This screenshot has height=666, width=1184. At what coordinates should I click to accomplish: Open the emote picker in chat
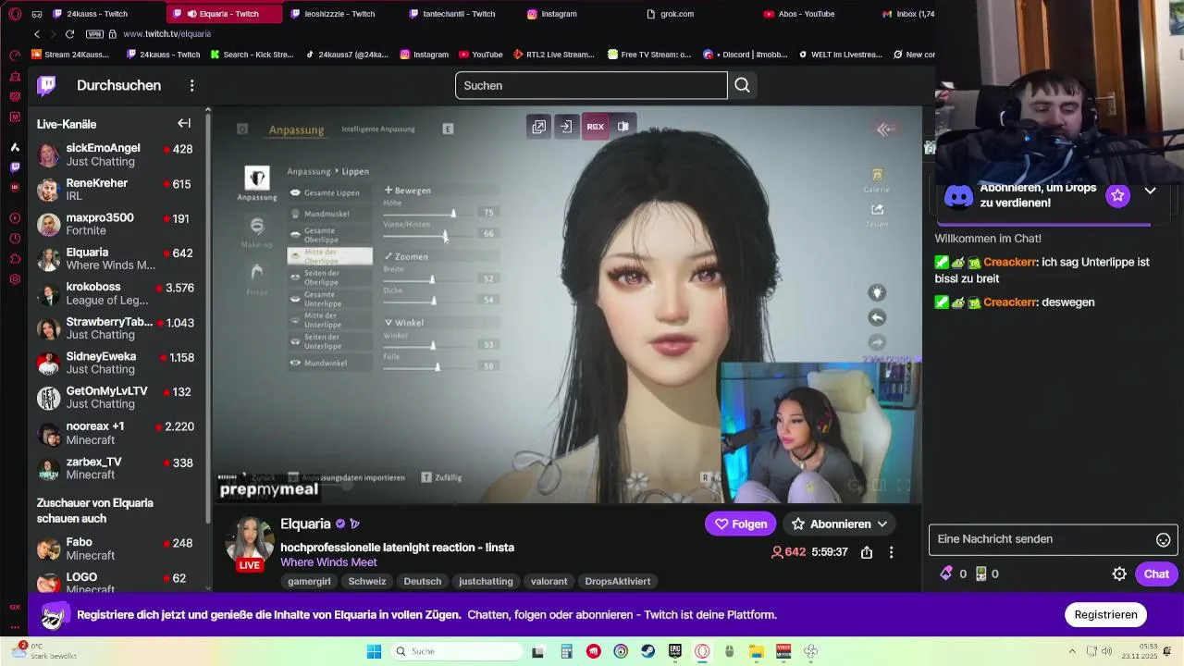pyautogui.click(x=1163, y=539)
